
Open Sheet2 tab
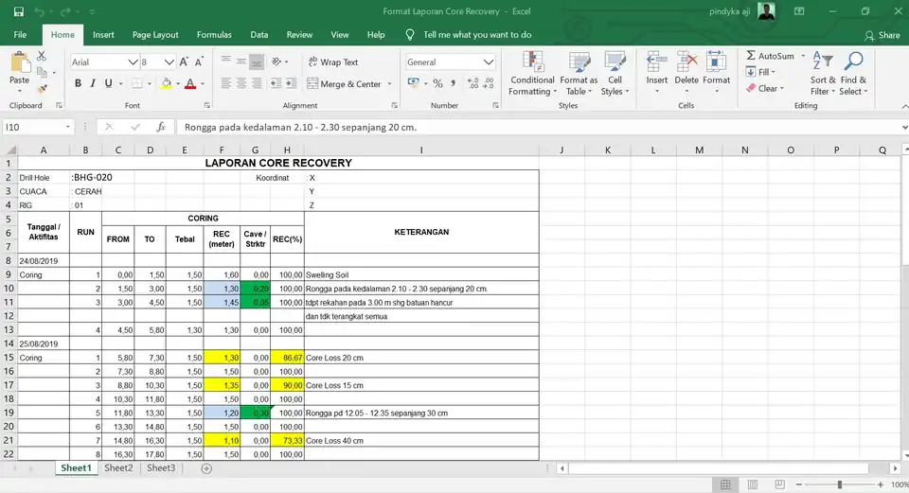(x=118, y=468)
